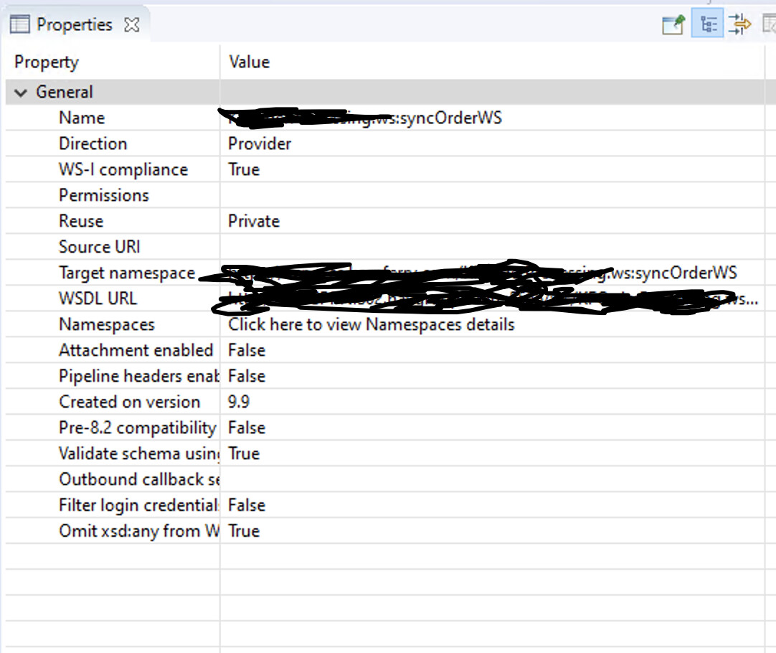Open the Reuse dropdown showing Private

tap(252, 221)
